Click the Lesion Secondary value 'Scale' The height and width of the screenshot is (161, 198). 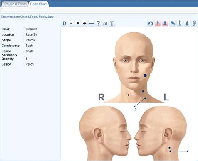[x=30, y=51]
